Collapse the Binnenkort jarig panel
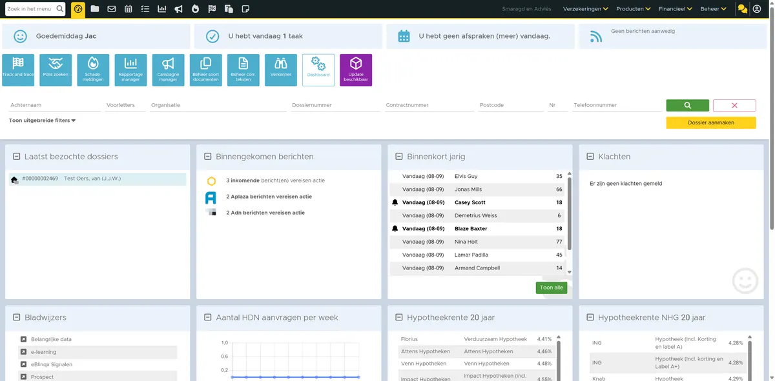The image size is (775, 381). [398, 157]
